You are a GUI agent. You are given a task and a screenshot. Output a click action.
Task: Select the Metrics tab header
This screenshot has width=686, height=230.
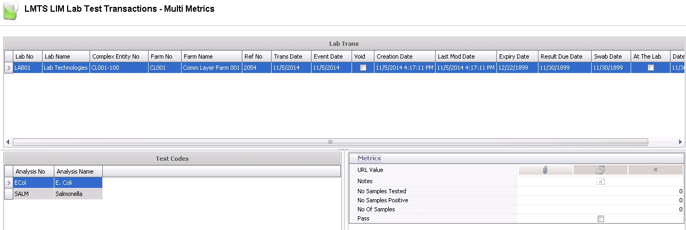369,158
